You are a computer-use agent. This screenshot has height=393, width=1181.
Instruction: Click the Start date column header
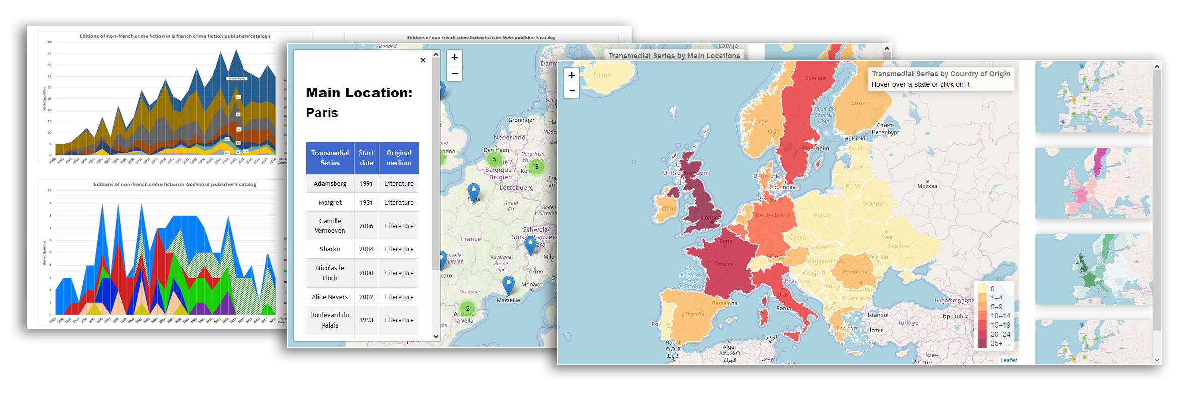click(366, 158)
